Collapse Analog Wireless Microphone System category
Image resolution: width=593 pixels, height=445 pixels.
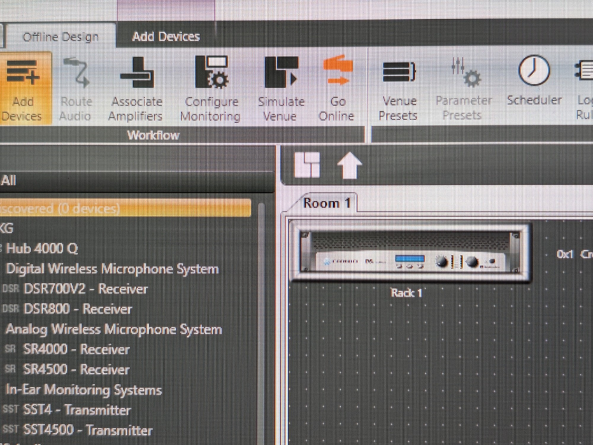113,329
